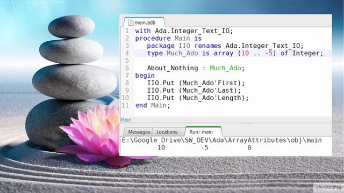Click 'type Much_Ado is array' on line 4
Viewport: 344px width, 193px height.
[x=190, y=53]
